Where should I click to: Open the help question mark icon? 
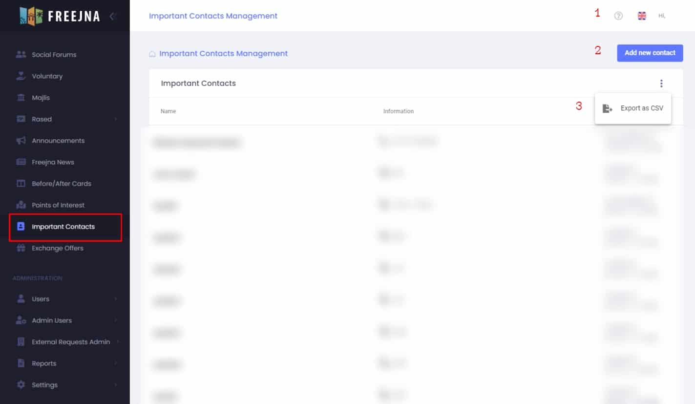[618, 16]
